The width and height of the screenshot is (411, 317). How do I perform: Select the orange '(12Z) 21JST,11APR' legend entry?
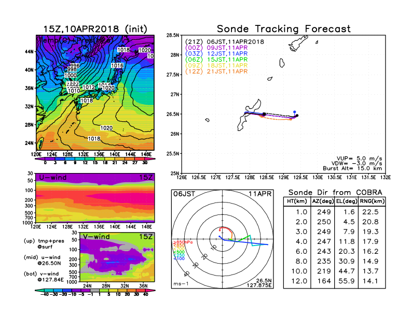(216, 71)
